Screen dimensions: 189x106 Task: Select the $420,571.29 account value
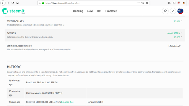175,46
